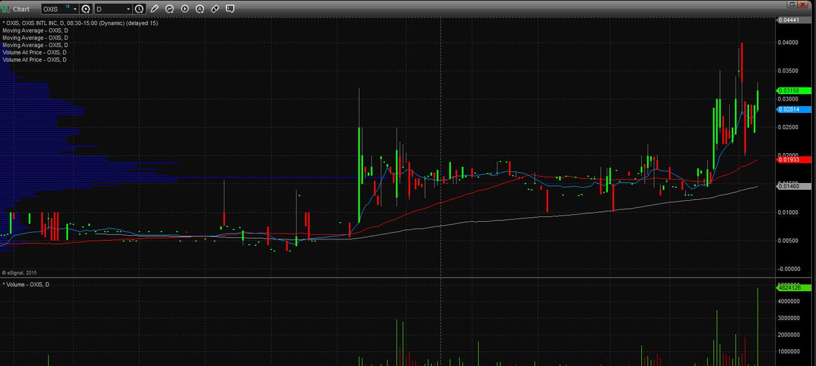Click the symbol link chain icon
Viewport: 816px width, 366px height.
214,10
